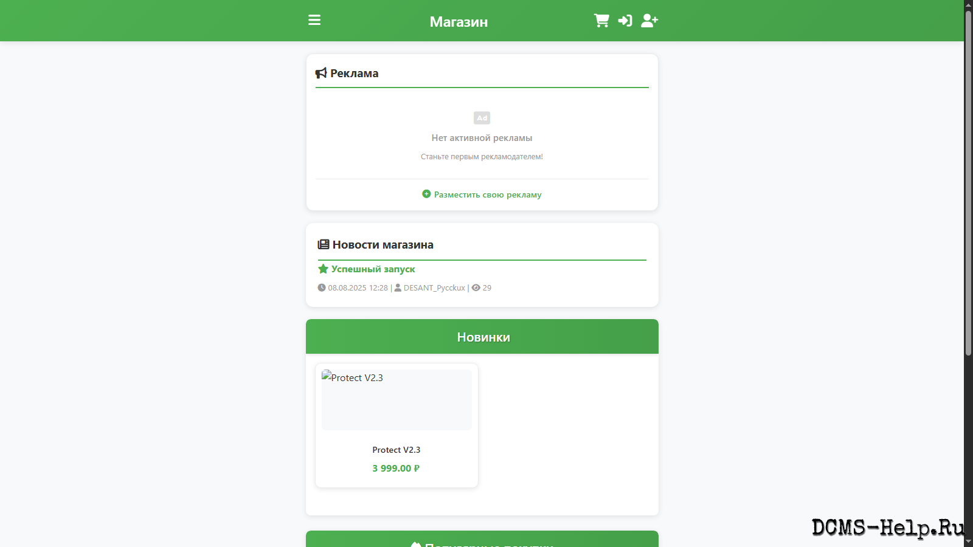Click the Protect V2.3 product name
This screenshot has width=973, height=547.
coord(396,450)
